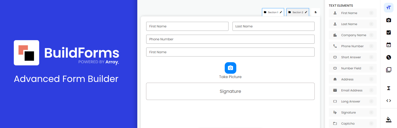Click the Phone Number input field
Screen dimensions: 397x128
230,39
